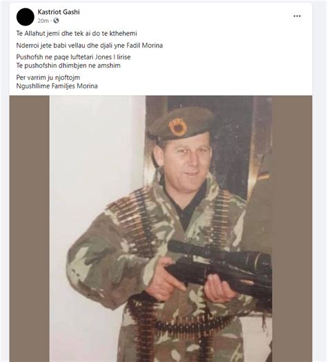
Task: Click the line mentioning Fadil Morina
Action: 90,46
